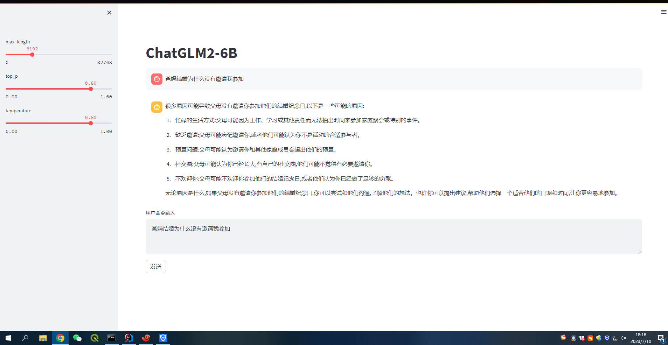668x345 pixels.
Task: Click the muted volume tray icon
Action: (624, 338)
